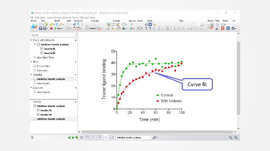Click the Bold formatting icon
Viewport: 270px width, 151px height.
[x=167, y=29]
